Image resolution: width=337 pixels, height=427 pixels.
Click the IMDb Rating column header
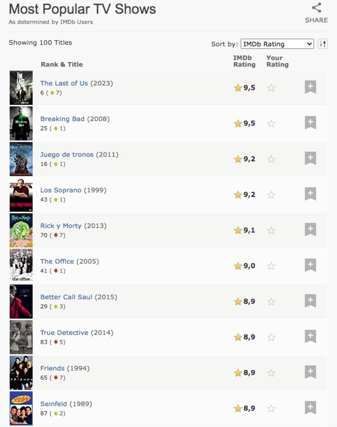tap(244, 61)
